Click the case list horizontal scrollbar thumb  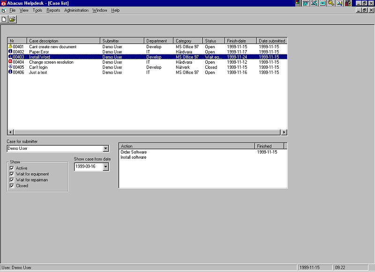click(147, 132)
